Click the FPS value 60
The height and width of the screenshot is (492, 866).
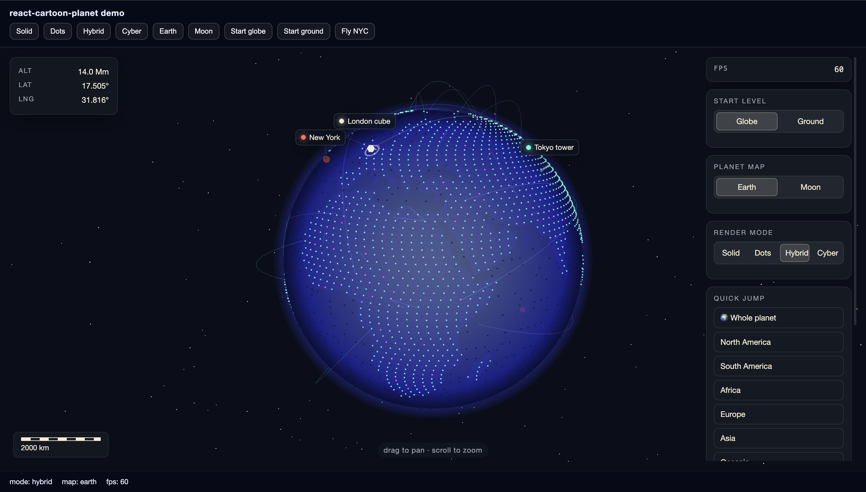click(x=839, y=69)
